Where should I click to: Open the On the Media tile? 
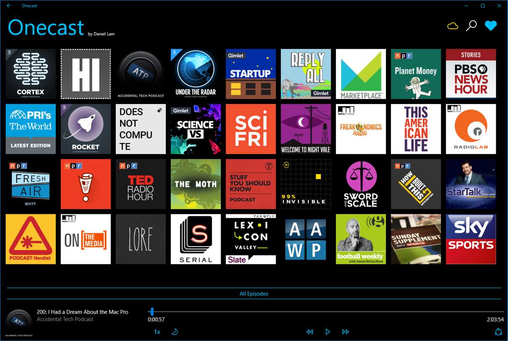click(86, 239)
